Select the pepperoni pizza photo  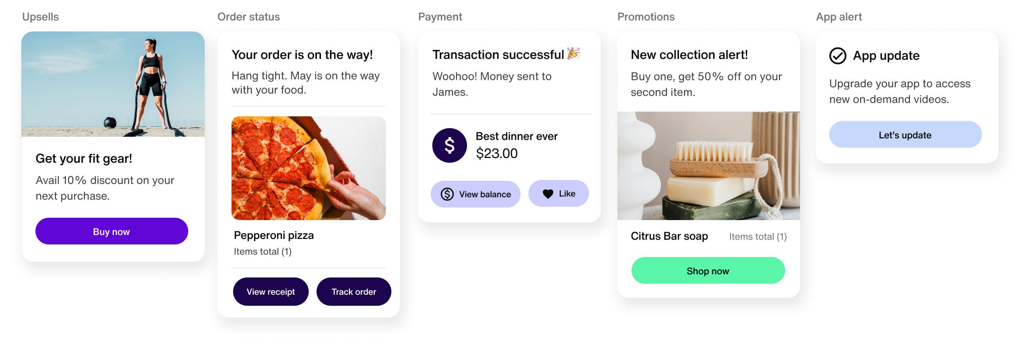coord(308,168)
